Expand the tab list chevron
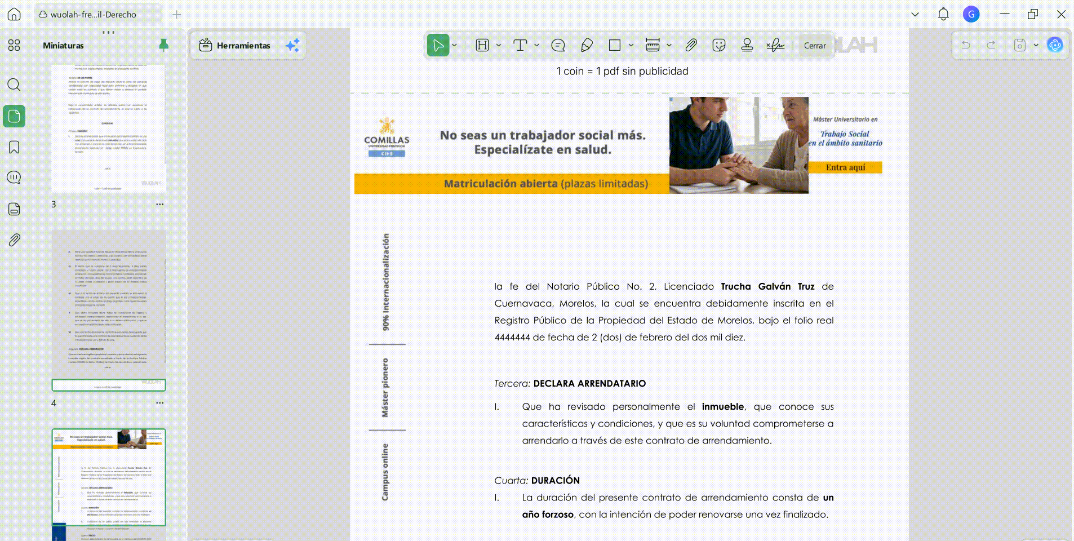 pos(915,14)
